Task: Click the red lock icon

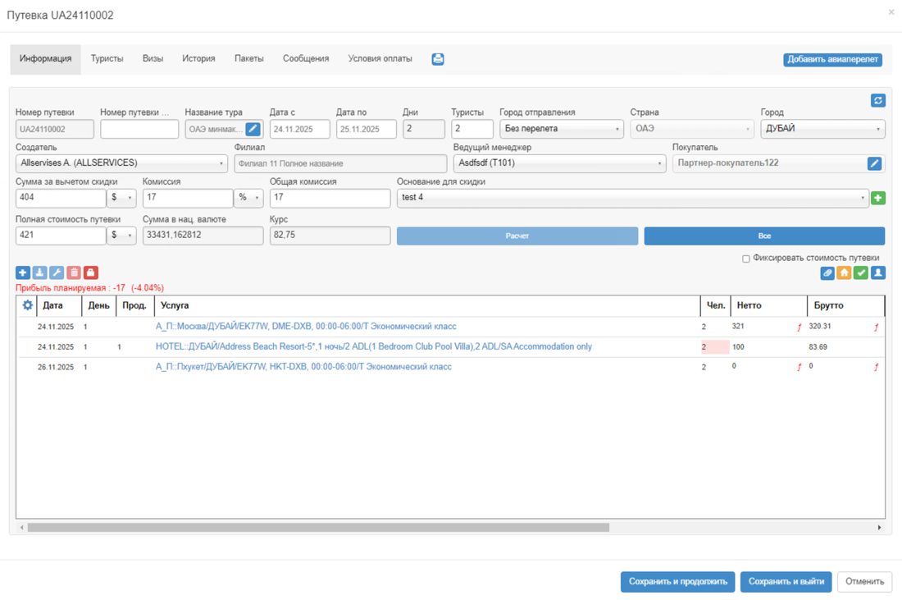Action: [x=91, y=273]
